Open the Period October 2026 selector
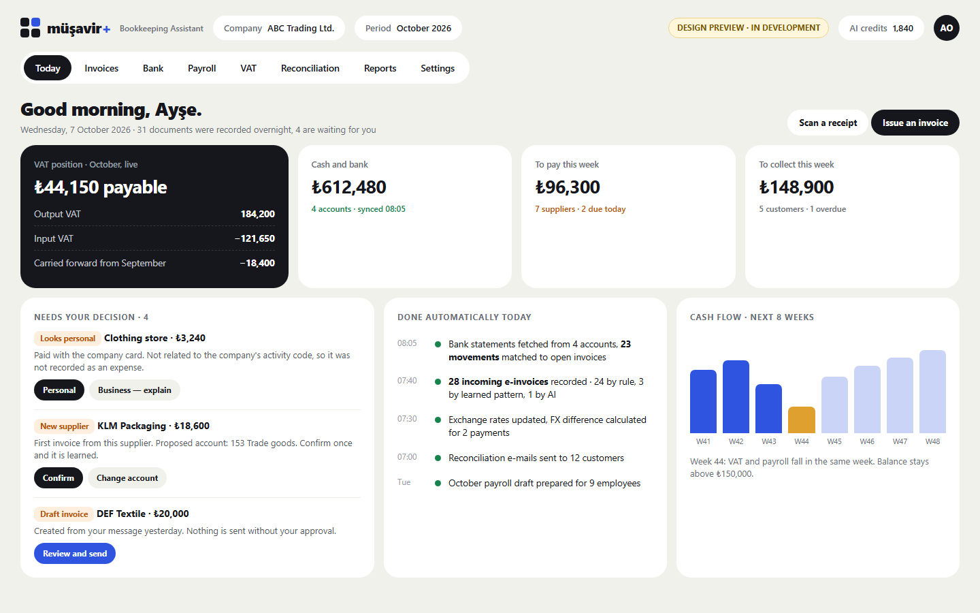 pyautogui.click(x=408, y=28)
